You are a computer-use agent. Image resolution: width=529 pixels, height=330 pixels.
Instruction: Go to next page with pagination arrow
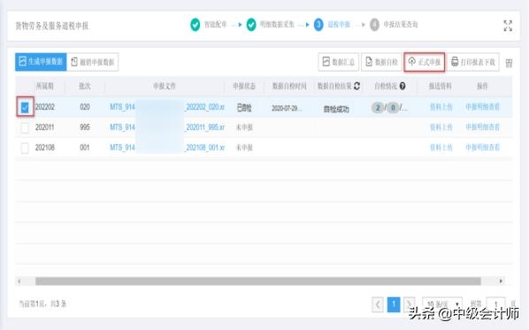click(x=409, y=304)
